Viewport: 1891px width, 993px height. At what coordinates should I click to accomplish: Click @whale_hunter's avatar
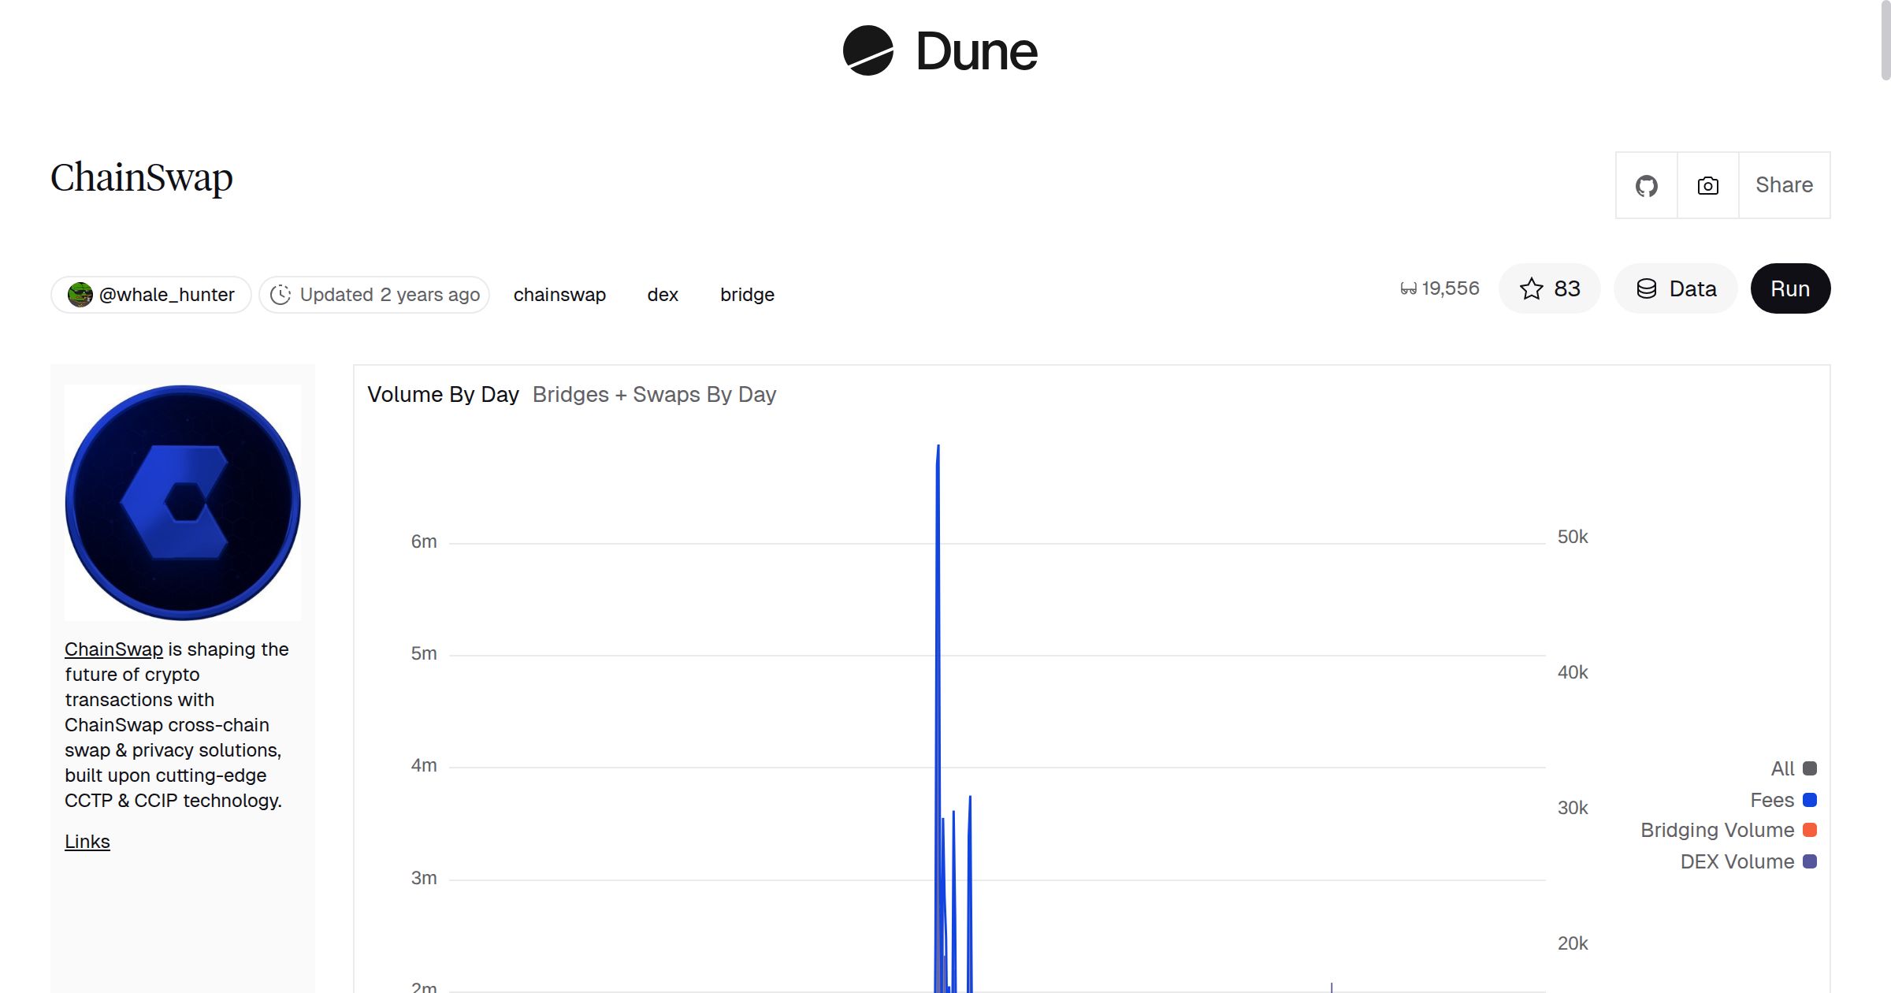point(81,294)
